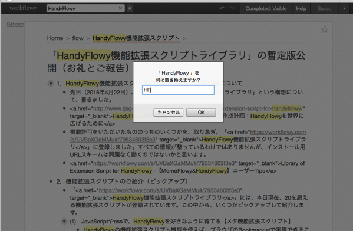This screenshot has width=353, height=231.
Task: Click bullet of 先日（2016年4月22日） item
Action: 64,92
